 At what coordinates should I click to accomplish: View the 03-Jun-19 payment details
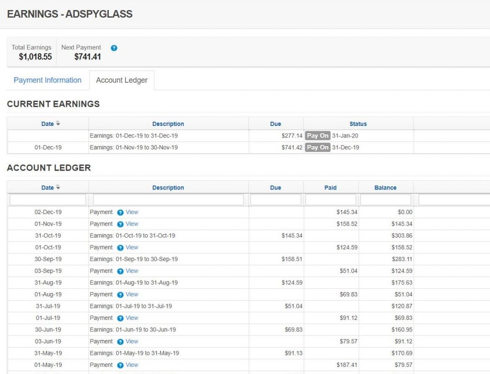[x=132, y=341]
